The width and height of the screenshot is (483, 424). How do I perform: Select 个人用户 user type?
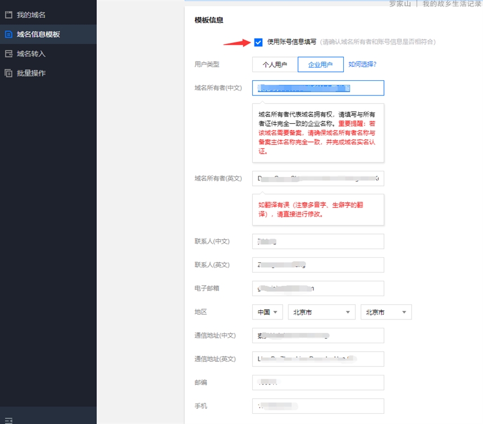tap(275, 64)
